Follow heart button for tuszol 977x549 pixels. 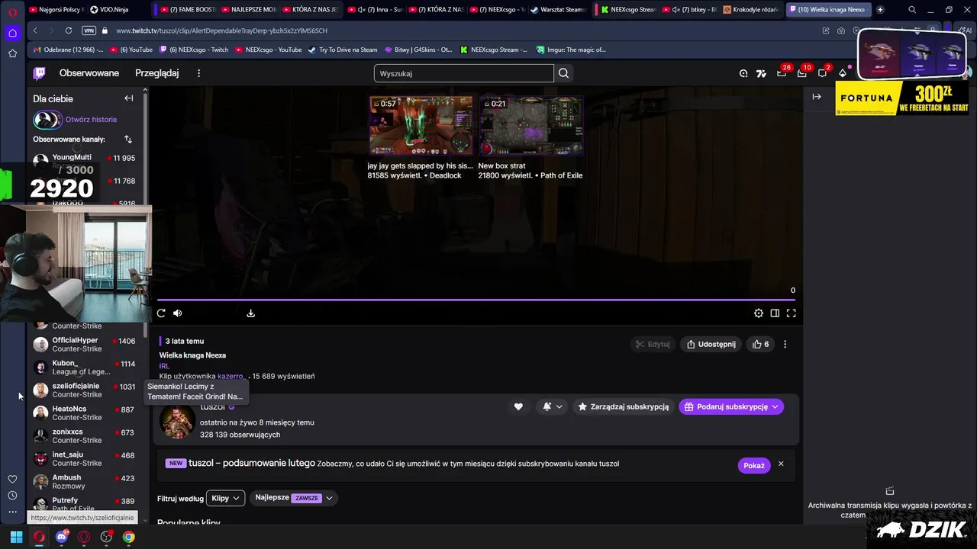(x=518, y=406)
